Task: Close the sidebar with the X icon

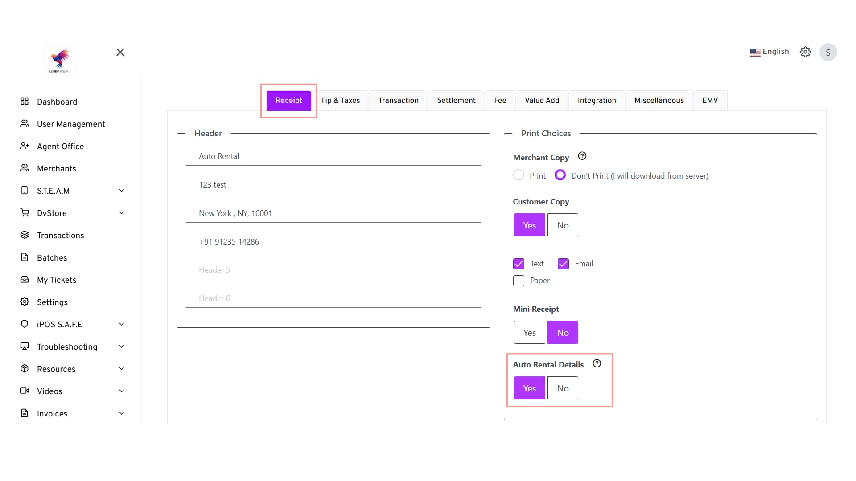Action: click(x=120, y=52)
